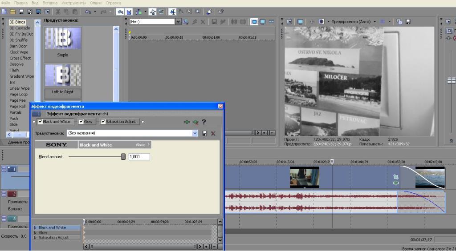Click the Blend amount slider handle

(123, 156)
